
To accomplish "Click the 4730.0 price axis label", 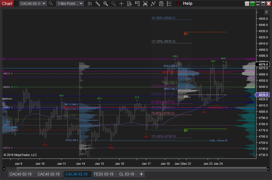I will point(263,155).
